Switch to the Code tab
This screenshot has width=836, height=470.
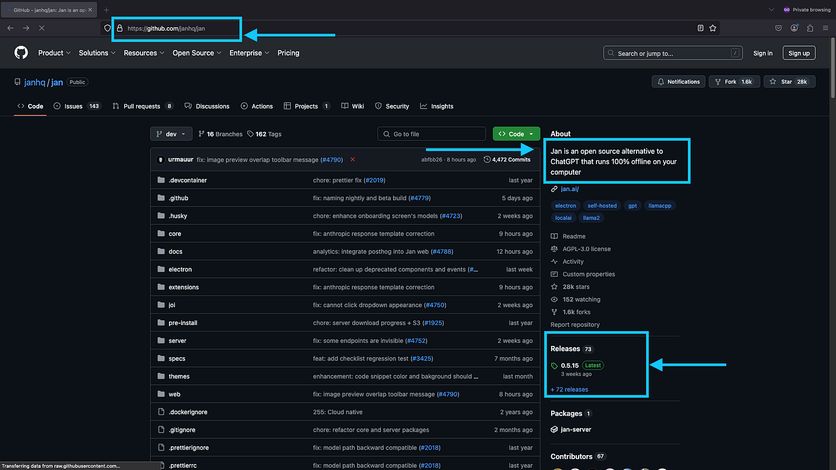(x=30, y=106)
